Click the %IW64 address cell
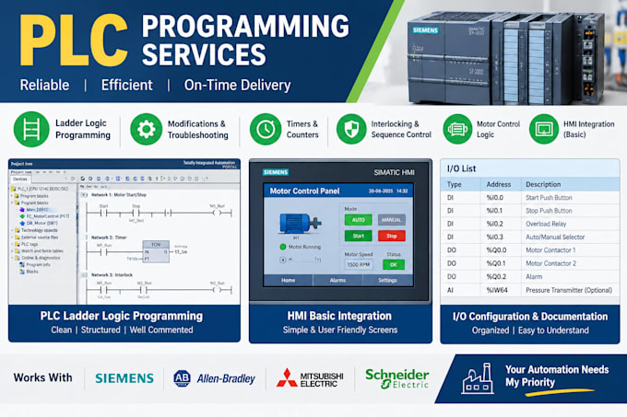Screen dimensions: 627x417 click(497, 290)
